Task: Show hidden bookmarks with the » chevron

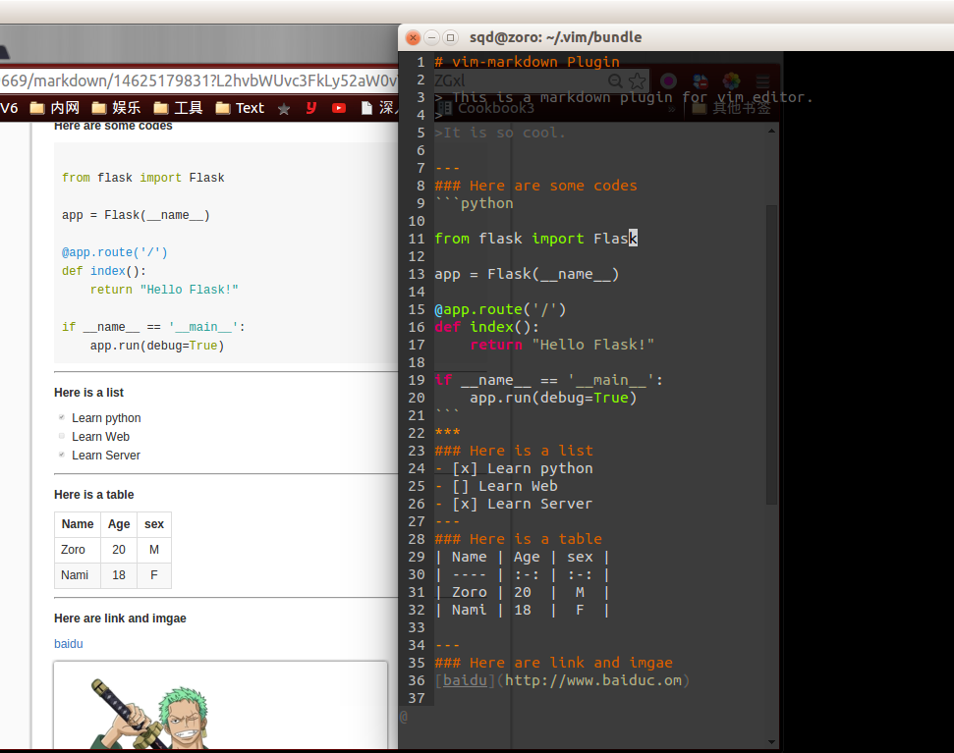Action: [672, 109]
